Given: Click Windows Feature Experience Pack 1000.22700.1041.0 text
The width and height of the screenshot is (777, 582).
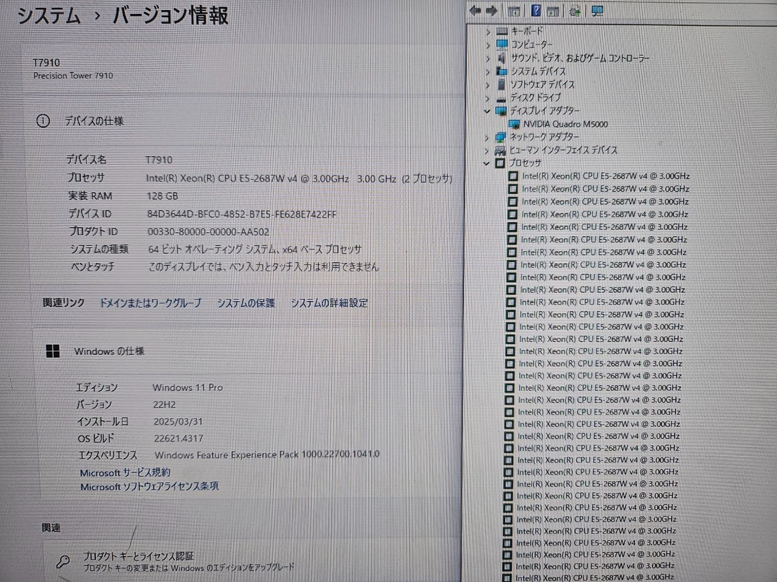Looking at the screenshot, I should [x=267, y=454].
